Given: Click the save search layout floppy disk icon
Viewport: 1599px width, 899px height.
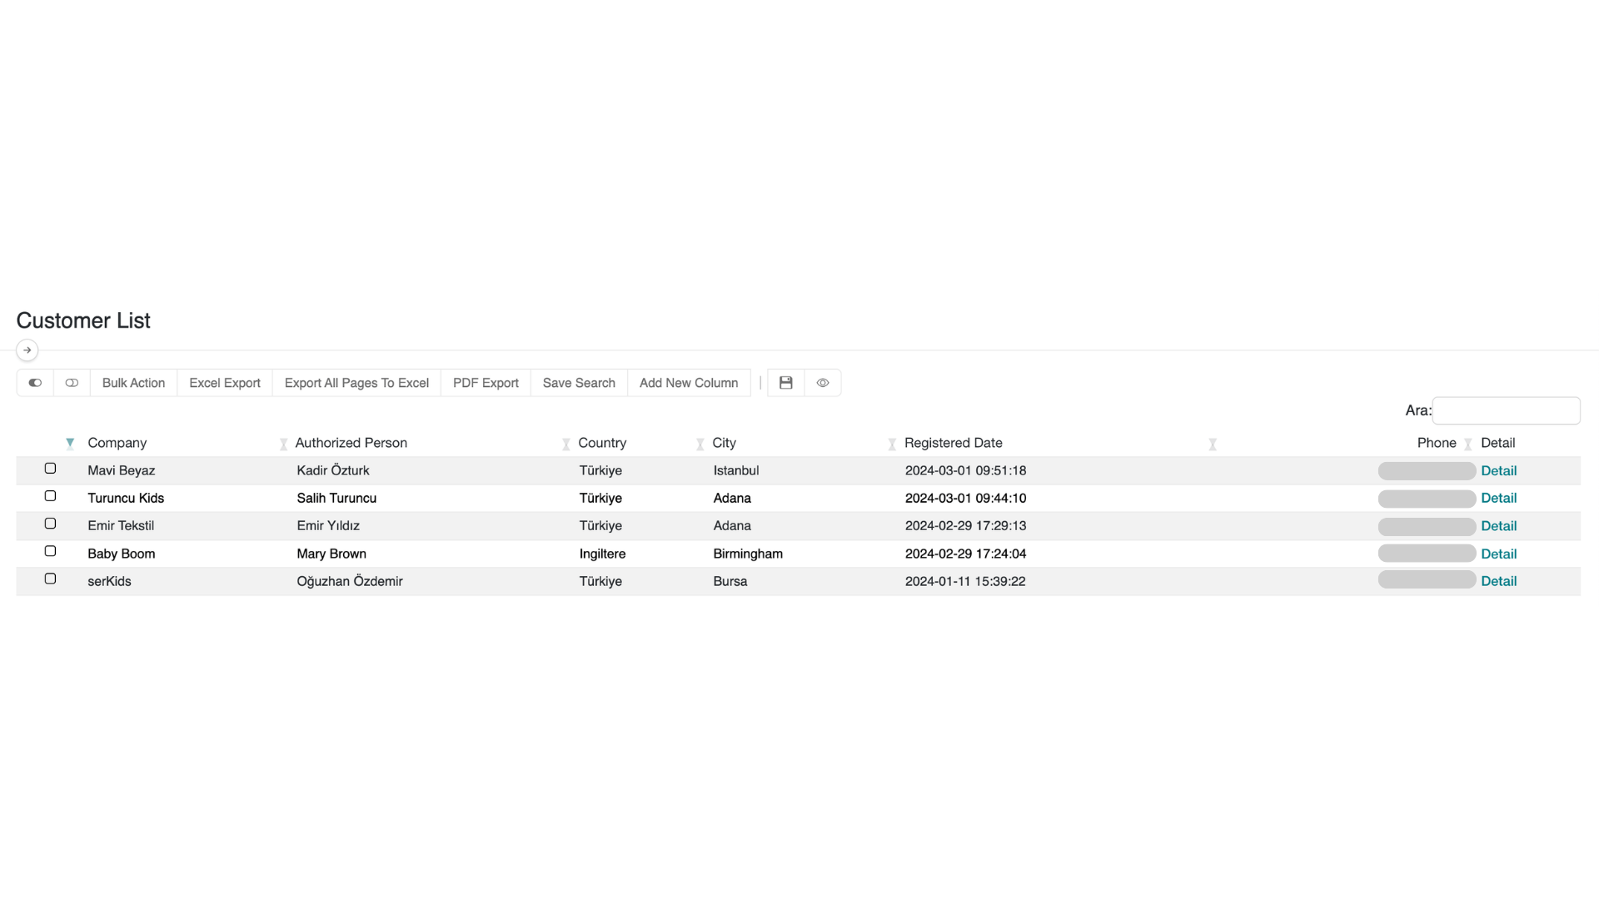Looking at the screenshot, I should click(785, 382).
